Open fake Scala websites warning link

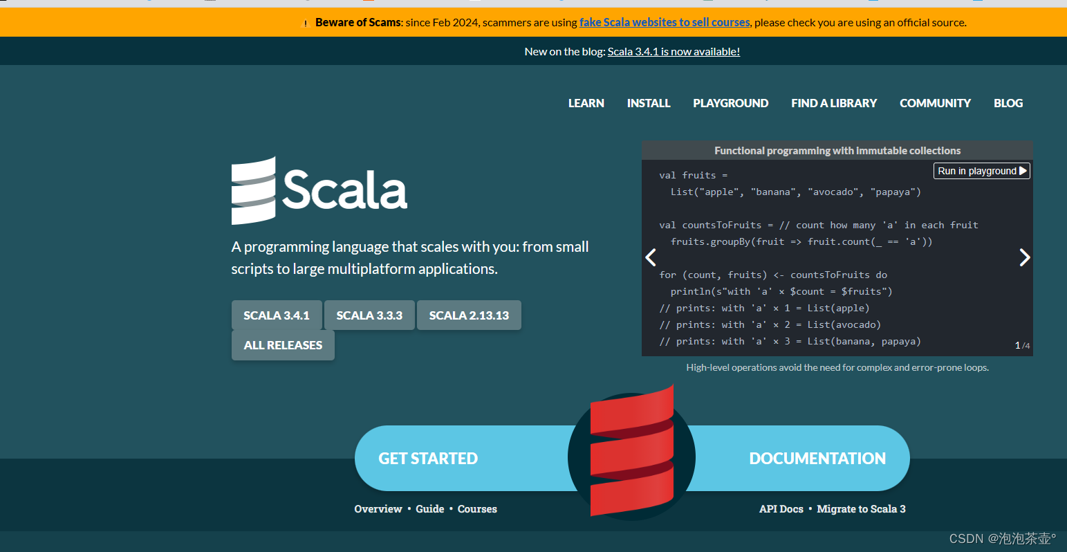(665, 22)
